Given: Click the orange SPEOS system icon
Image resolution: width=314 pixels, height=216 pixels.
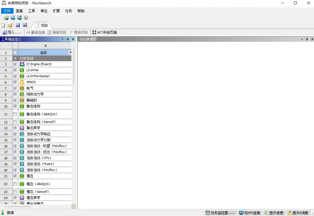Looking at the screenshot, I should coord(22,82).
